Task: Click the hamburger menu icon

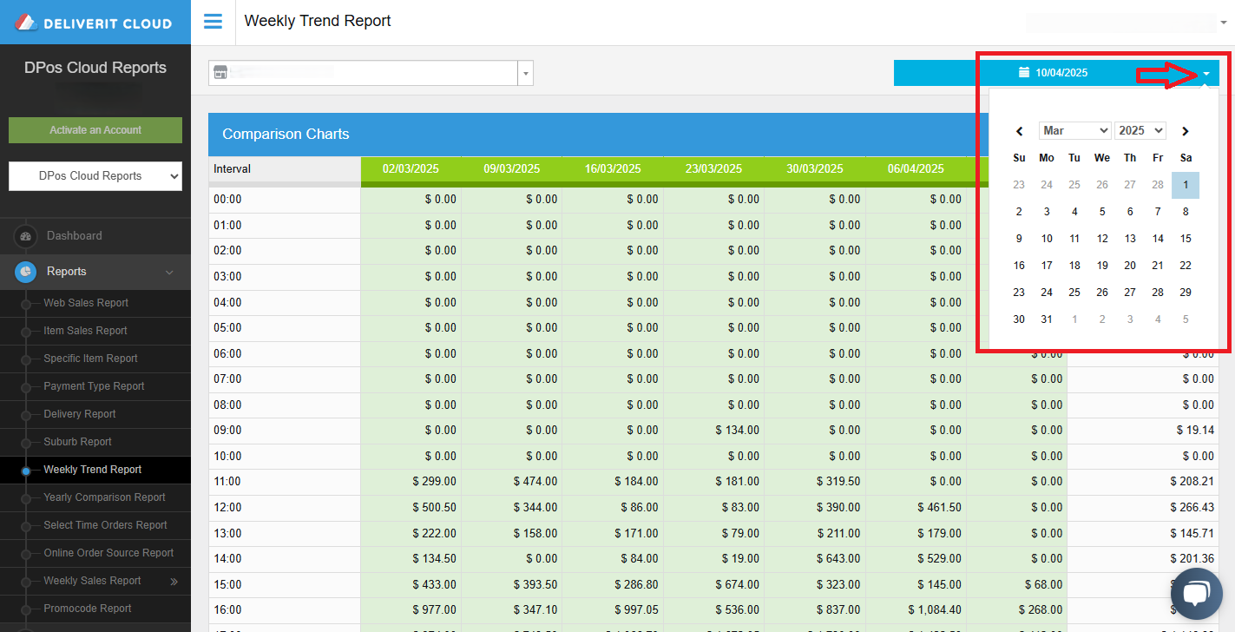Action: (x=213, y=22)
